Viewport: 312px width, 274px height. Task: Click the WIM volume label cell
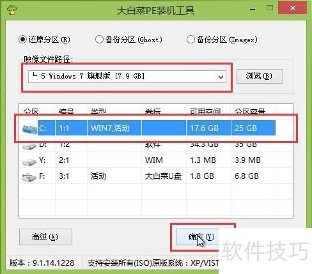(x=154, y=160)
